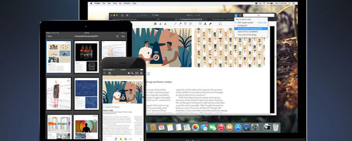This screenshot has height=141, width=352.
Task: Click the share icon beside search field
Action: pos(240,16)
